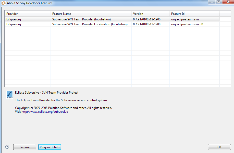
Task: Confirm the dialog with OK
Action: [219, 147]
